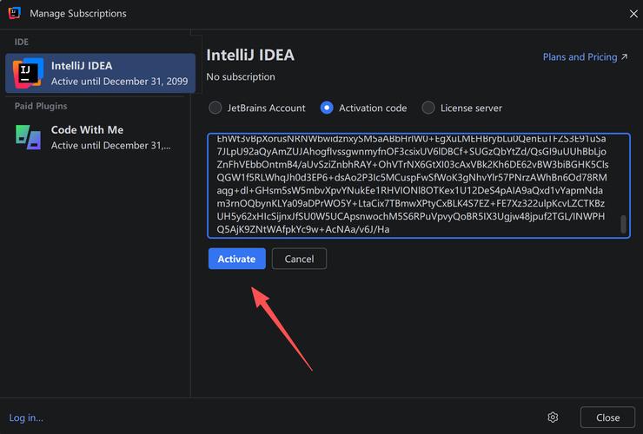Click the 'Manage Subscriptions' window title
The width and height of the screenshot is (643, 434).
(78, 13)
